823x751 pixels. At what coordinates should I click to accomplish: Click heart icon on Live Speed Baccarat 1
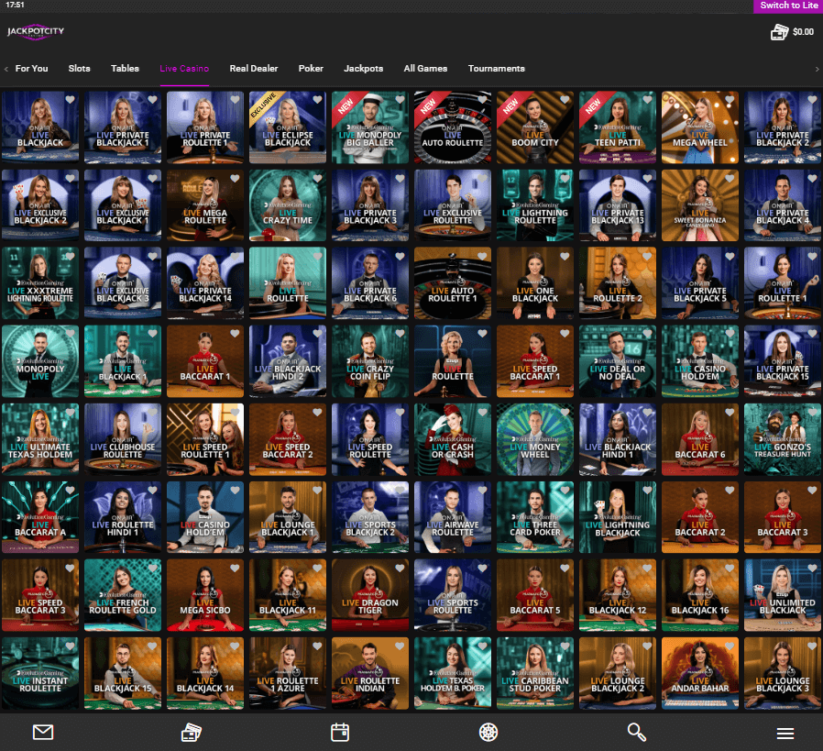pyautogui.click(x=565, y=334)
